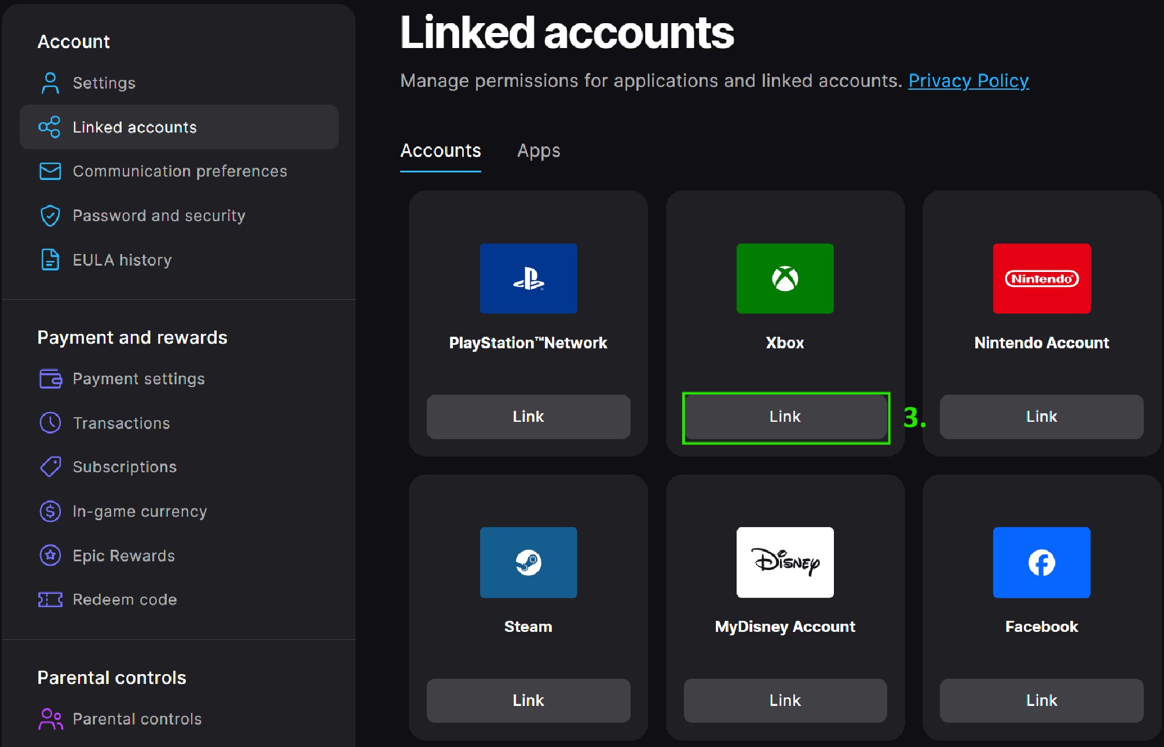Go to Payment settings page
Viewport: 1164px width, 747px height.
(x=138, y=379)
